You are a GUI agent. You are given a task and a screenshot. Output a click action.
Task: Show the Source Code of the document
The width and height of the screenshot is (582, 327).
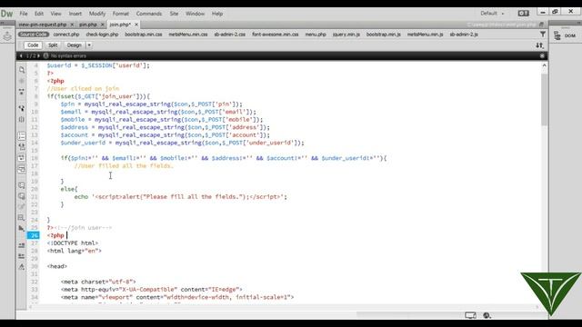tap(34, 35)
